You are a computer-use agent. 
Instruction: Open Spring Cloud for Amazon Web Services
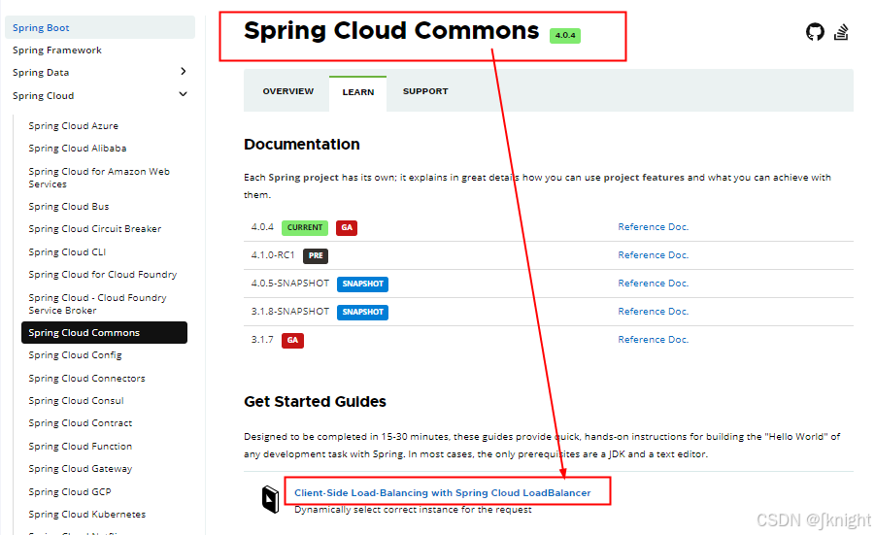coord(99,178)
